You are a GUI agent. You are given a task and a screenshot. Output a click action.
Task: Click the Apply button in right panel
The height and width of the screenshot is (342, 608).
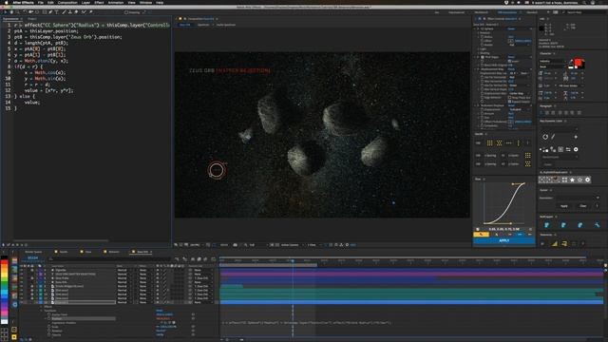tap(564, 206)
